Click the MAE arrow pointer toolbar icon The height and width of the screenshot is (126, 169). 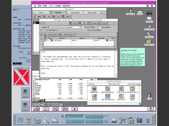click(74, 109)
